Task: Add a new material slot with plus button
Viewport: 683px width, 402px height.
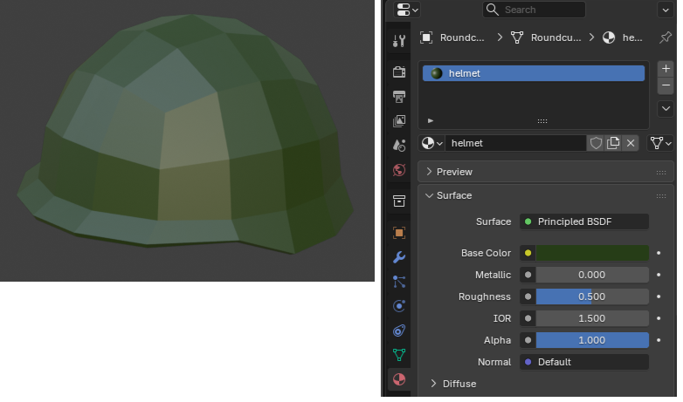Action: [666, 68]
